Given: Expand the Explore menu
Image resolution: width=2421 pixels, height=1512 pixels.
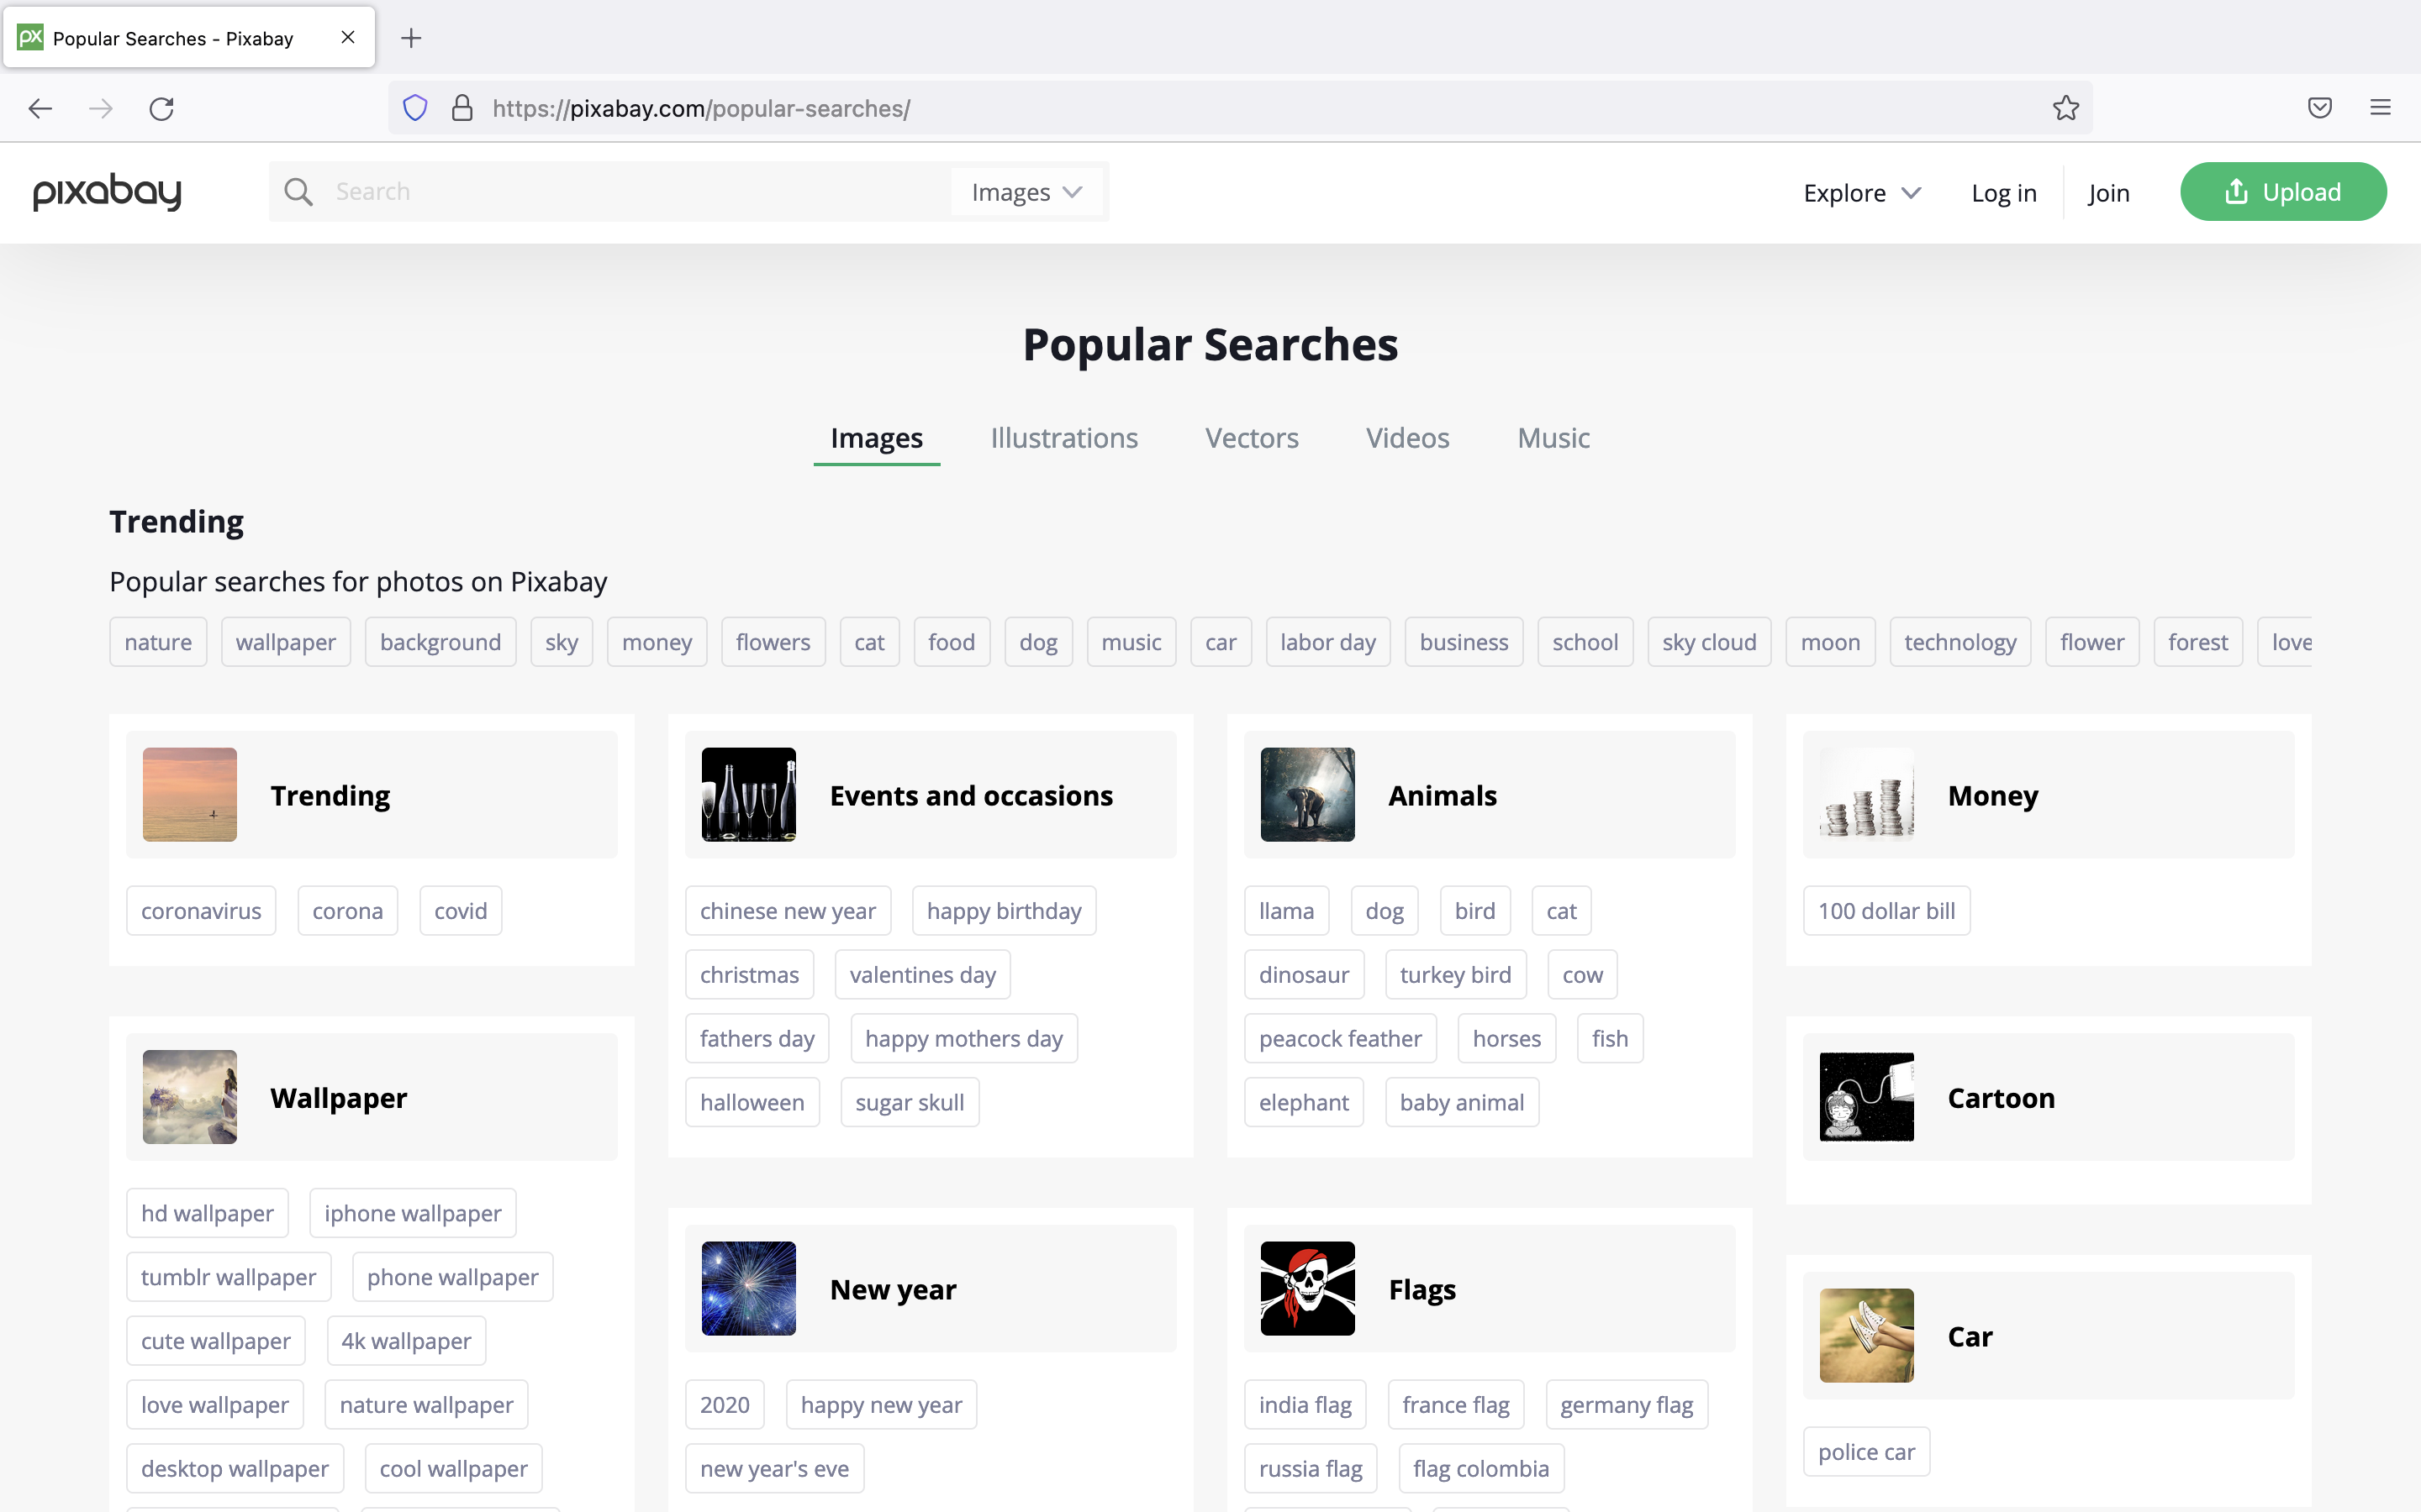Looking at the screenshot, I should point(1862,192).
